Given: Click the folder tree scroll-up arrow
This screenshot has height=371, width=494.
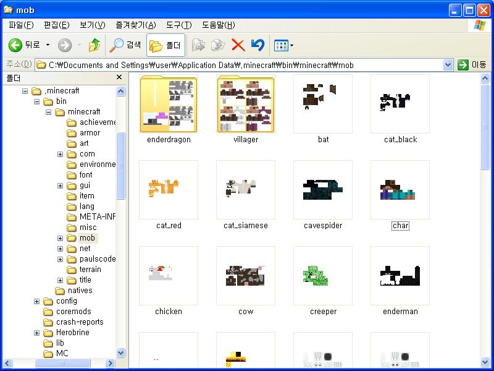Looking at the screenshot, I should (x=120, y=91).
